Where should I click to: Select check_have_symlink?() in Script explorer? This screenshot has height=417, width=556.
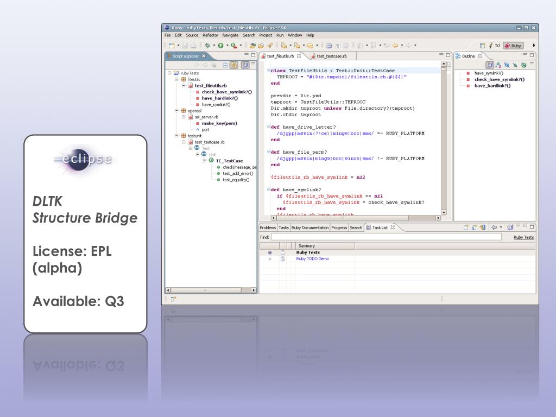point(227,92)
